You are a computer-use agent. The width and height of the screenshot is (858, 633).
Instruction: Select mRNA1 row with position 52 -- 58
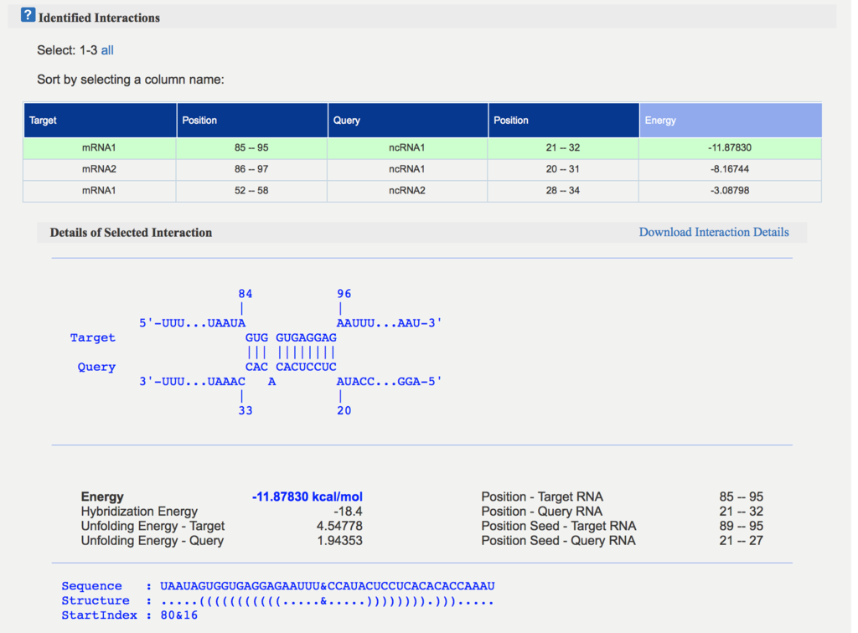(x=422, y=191)
